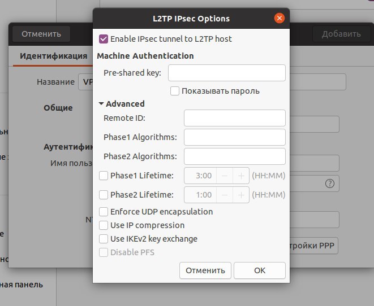Focus the Pre-shared key field
This screenshot has height=306, width=374.
pos(226,73)
